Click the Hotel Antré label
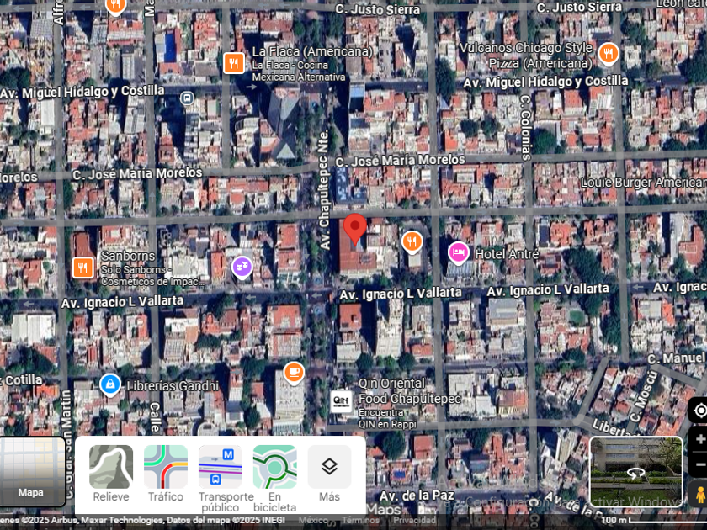707x530 pixels. tap(508, 254)
